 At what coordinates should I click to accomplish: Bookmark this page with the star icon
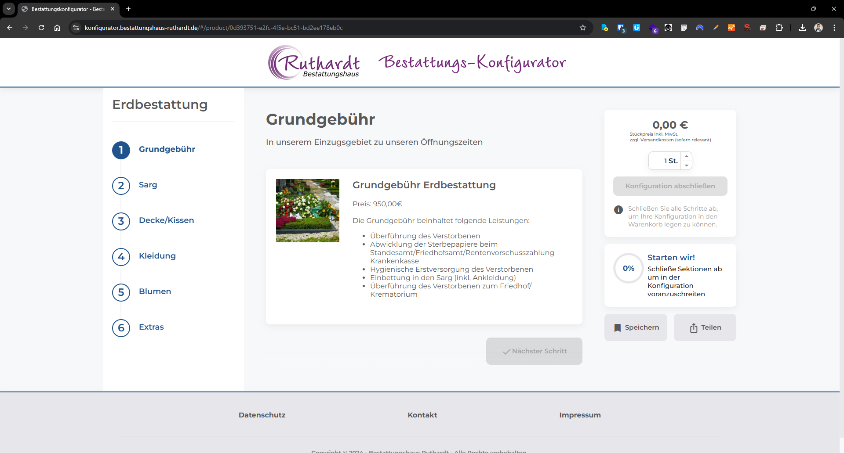tap(583, 28)
